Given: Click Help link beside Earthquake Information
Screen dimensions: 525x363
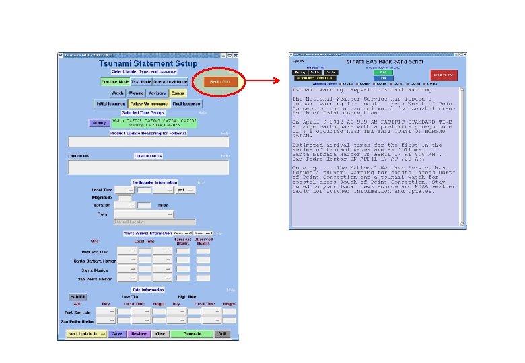Looking at the screenshot, I should tap(200, 182).
